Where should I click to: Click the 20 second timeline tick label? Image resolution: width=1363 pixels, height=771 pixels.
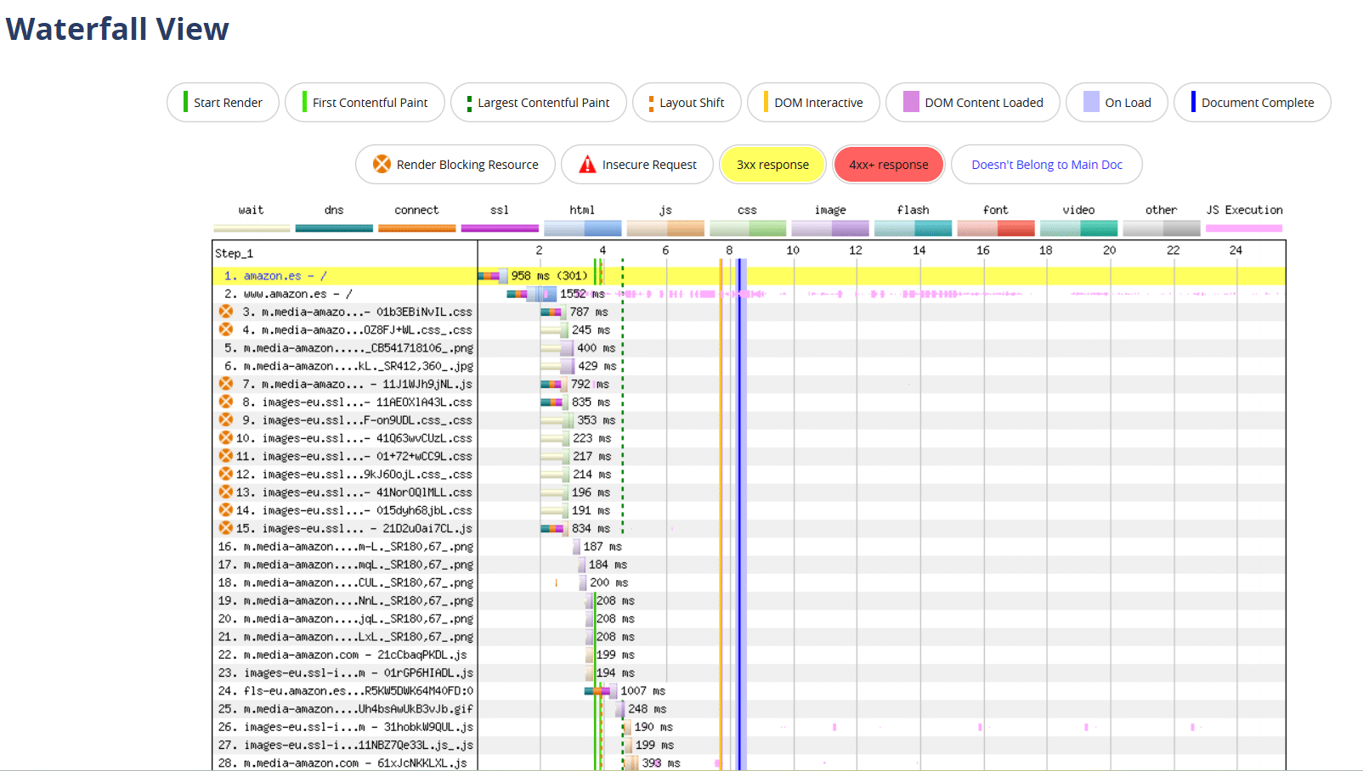point(1110,250)
